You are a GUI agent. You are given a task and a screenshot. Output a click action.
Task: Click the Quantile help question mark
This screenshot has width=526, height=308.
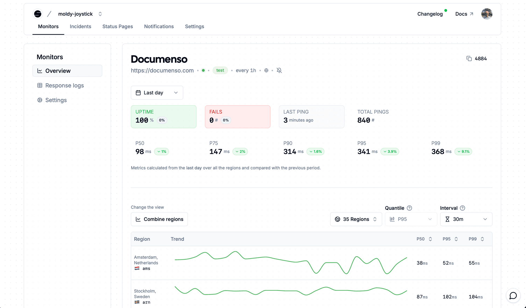(x=409, y=208)
